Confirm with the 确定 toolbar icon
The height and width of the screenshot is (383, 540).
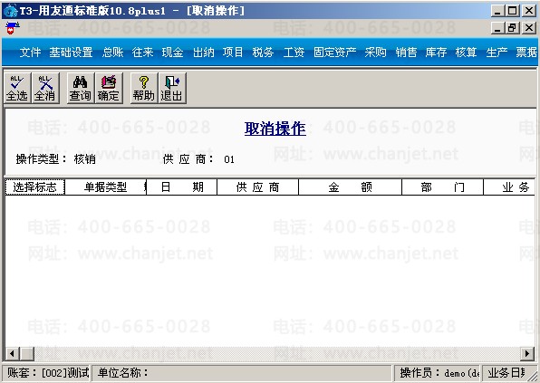pyautogui.click(x=109, y=88)
